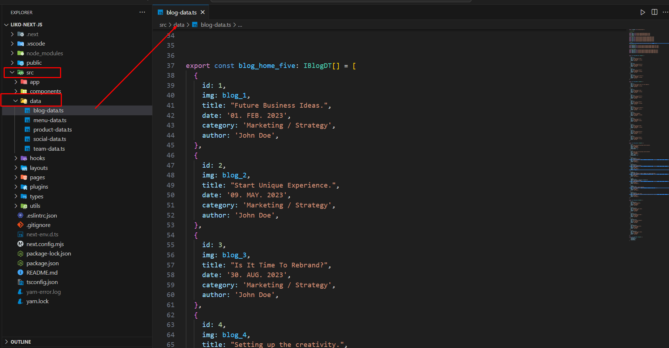This screenshot has width=669, height=348.
Task: Click the README.md info icon
Action: [x=21, y=272]
